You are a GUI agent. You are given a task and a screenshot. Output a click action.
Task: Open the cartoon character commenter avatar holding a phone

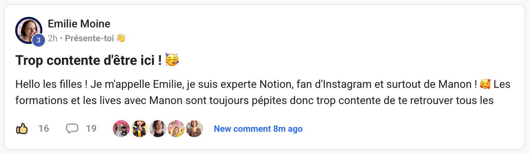(x=140, y=129)
